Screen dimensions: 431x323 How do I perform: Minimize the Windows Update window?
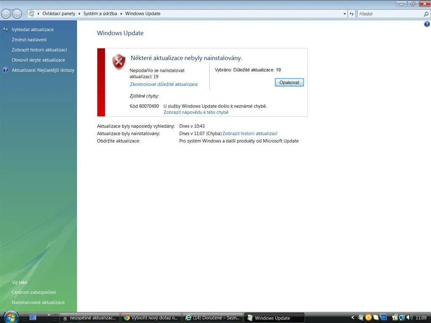coord(402,3)
